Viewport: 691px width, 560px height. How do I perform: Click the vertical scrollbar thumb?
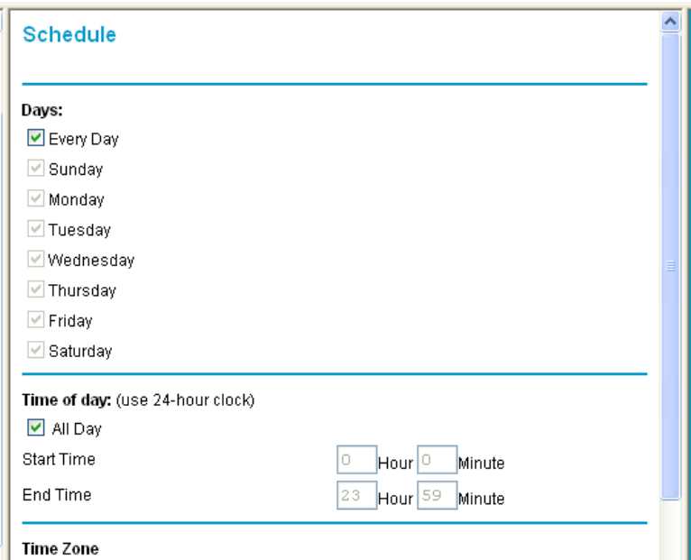coord(669,266)
